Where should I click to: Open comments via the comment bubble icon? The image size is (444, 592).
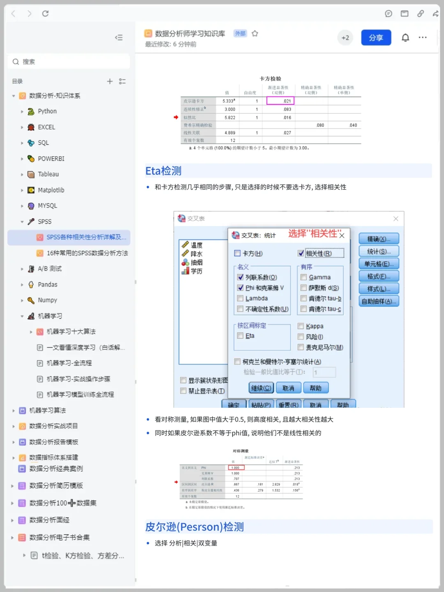coord(388,13)
